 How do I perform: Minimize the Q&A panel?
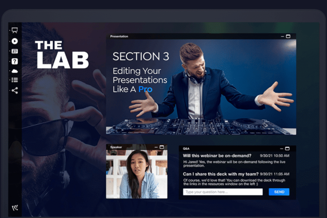281,149
